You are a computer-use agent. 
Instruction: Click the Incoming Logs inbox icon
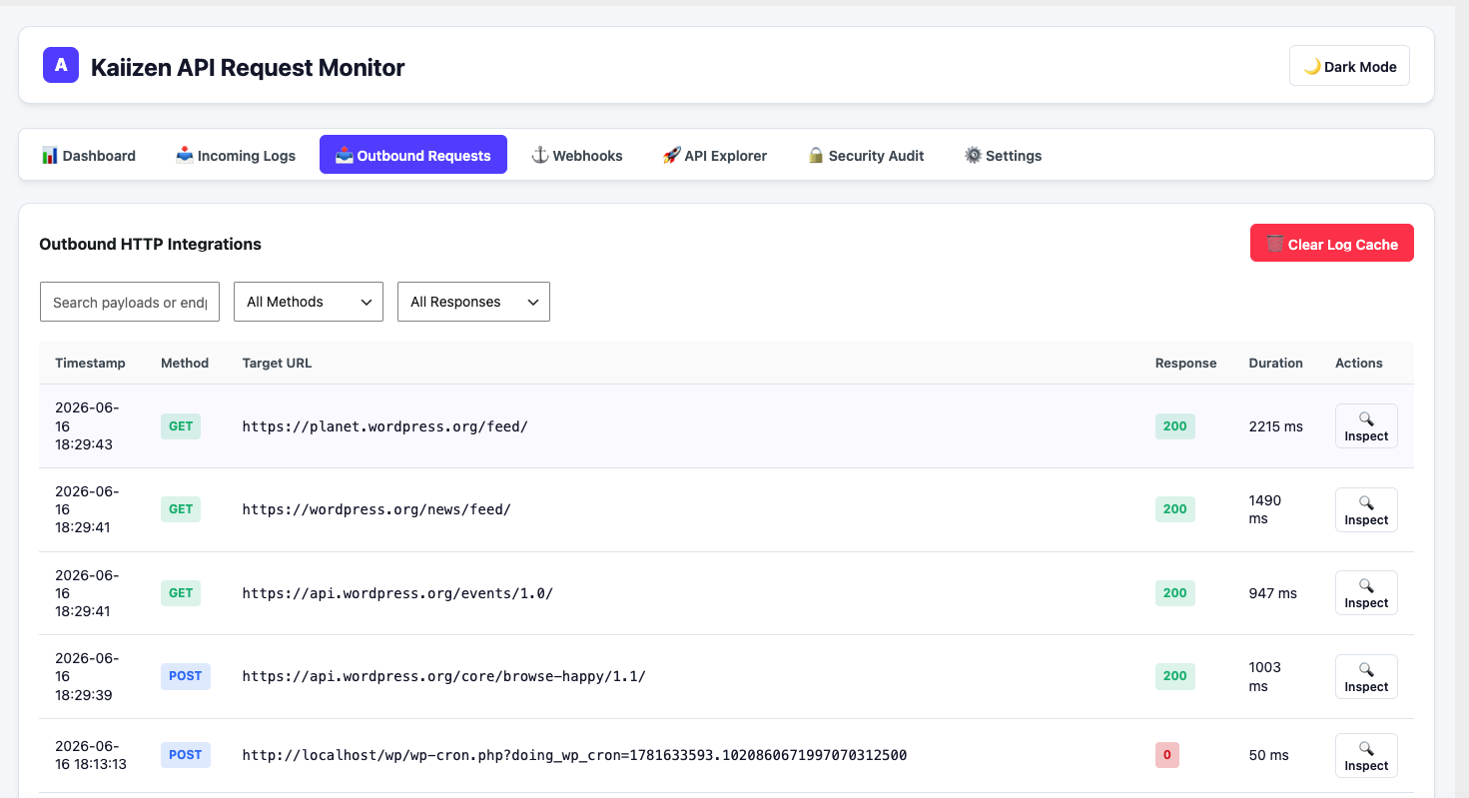[184, 155]
